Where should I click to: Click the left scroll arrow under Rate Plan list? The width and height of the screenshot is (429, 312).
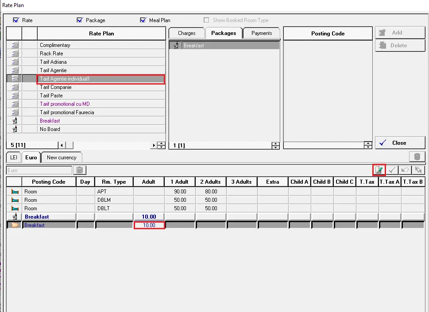tap(62, 145)
